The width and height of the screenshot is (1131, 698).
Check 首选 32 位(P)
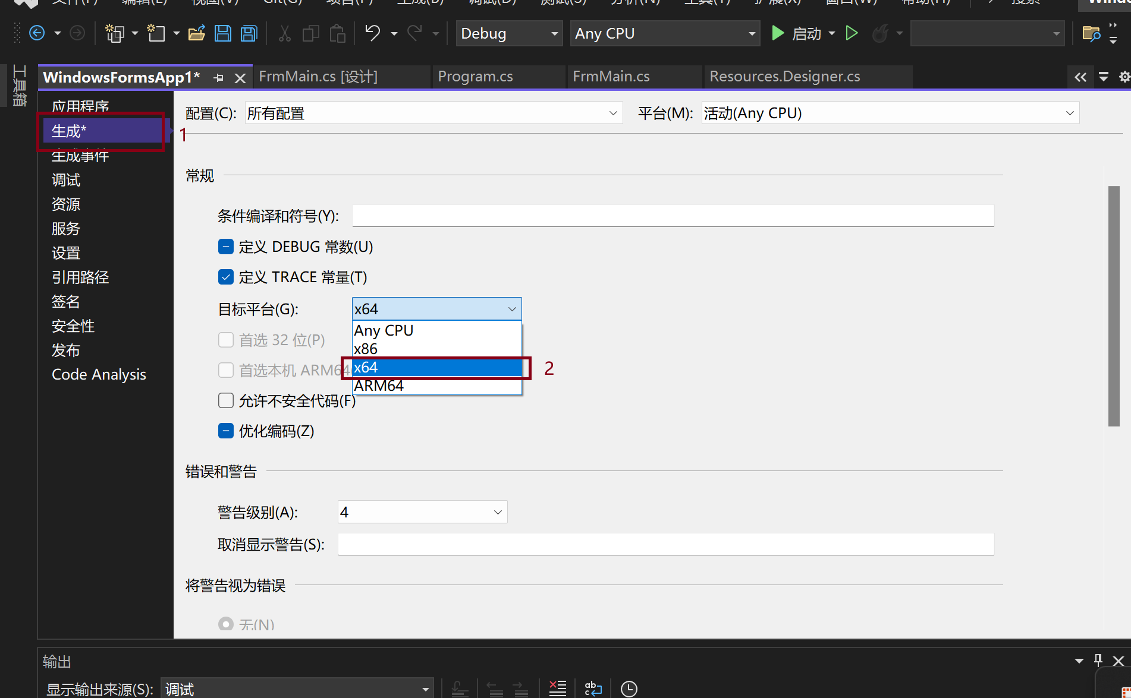226,339
